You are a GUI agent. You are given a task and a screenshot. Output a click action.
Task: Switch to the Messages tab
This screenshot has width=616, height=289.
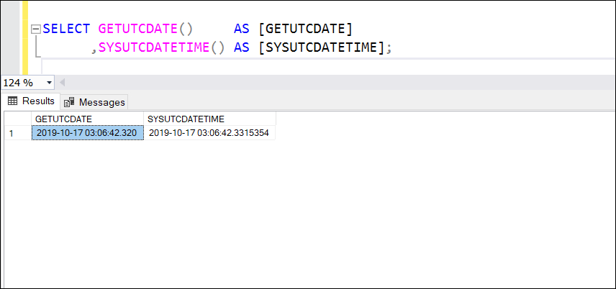click(x=94, y=102)
